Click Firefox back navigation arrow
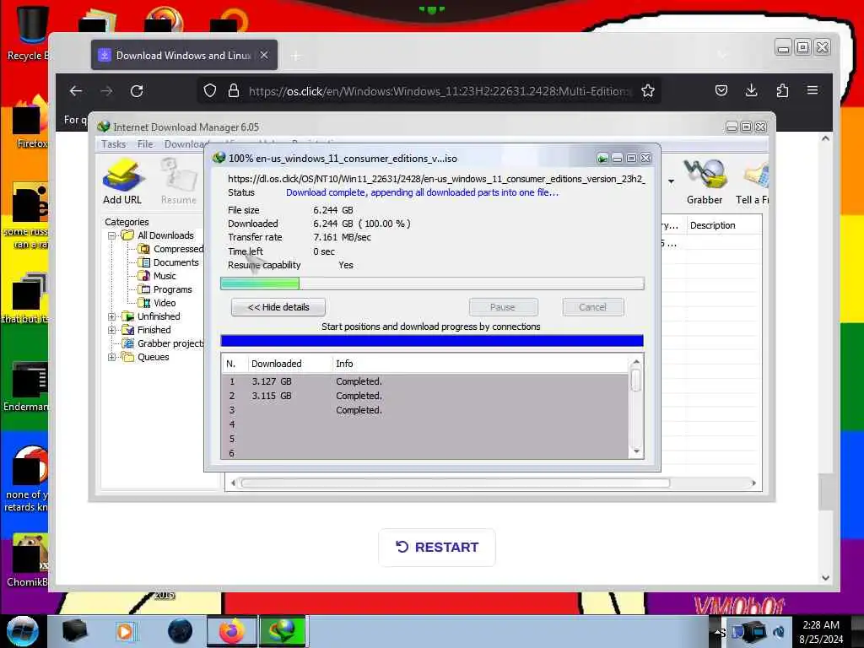The width and height of the screenshot is (864, 648). coord(76,91)
